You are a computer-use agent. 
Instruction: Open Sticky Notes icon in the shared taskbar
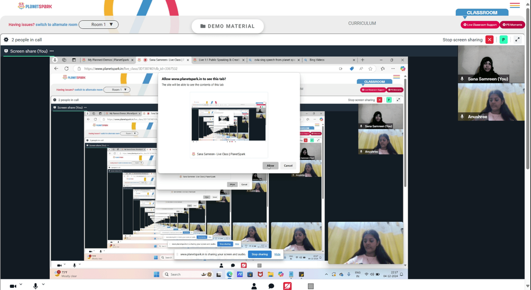301,275
